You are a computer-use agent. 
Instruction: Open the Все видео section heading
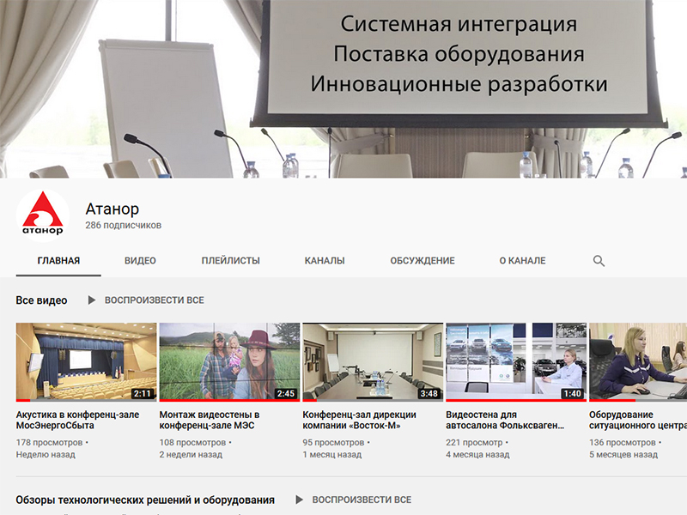point(41,300)
